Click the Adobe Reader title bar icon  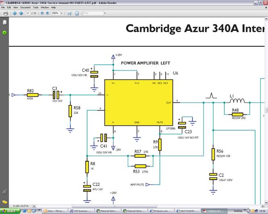[2, 3]
